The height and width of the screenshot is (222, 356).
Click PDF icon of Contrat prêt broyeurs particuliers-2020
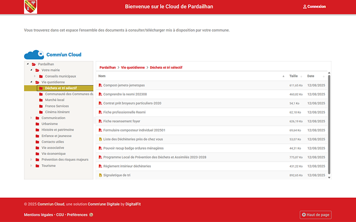100,103
